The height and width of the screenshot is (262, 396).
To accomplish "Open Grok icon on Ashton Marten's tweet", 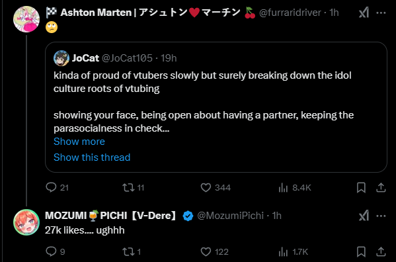I will pyautogui.click(x=364, y=13).
